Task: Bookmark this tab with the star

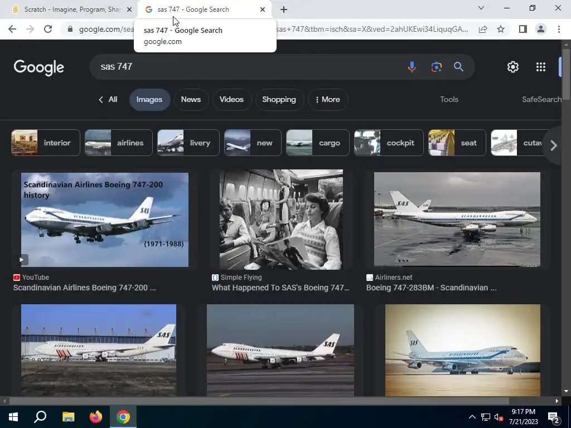Action: [501, 29]
